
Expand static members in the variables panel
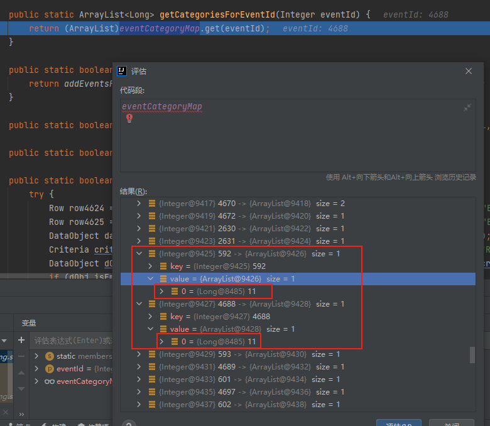coord(36,356)
